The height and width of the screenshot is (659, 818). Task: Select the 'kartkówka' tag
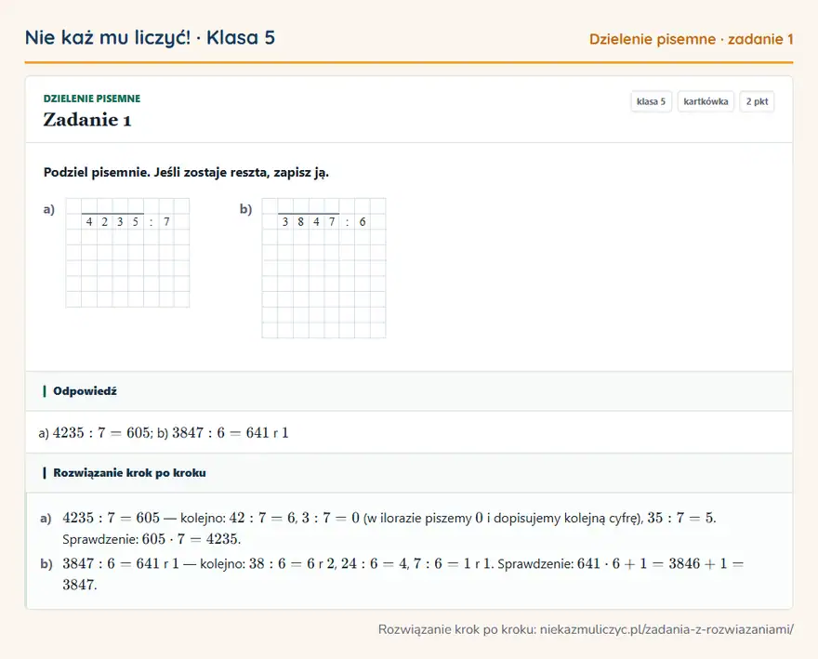[x=706, y=101]
